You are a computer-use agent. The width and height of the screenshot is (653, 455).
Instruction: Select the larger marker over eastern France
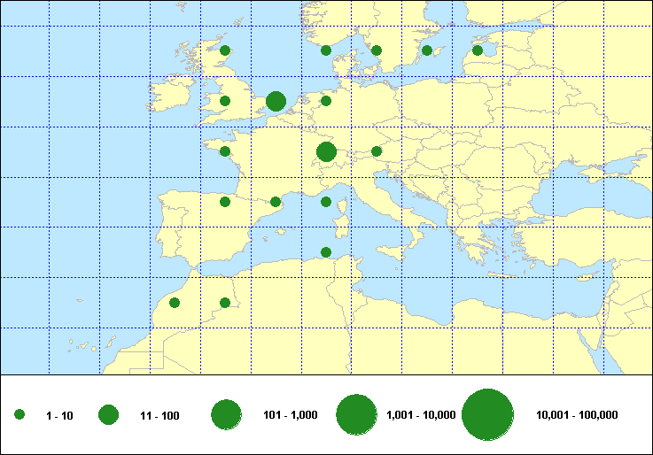[326, 151]
